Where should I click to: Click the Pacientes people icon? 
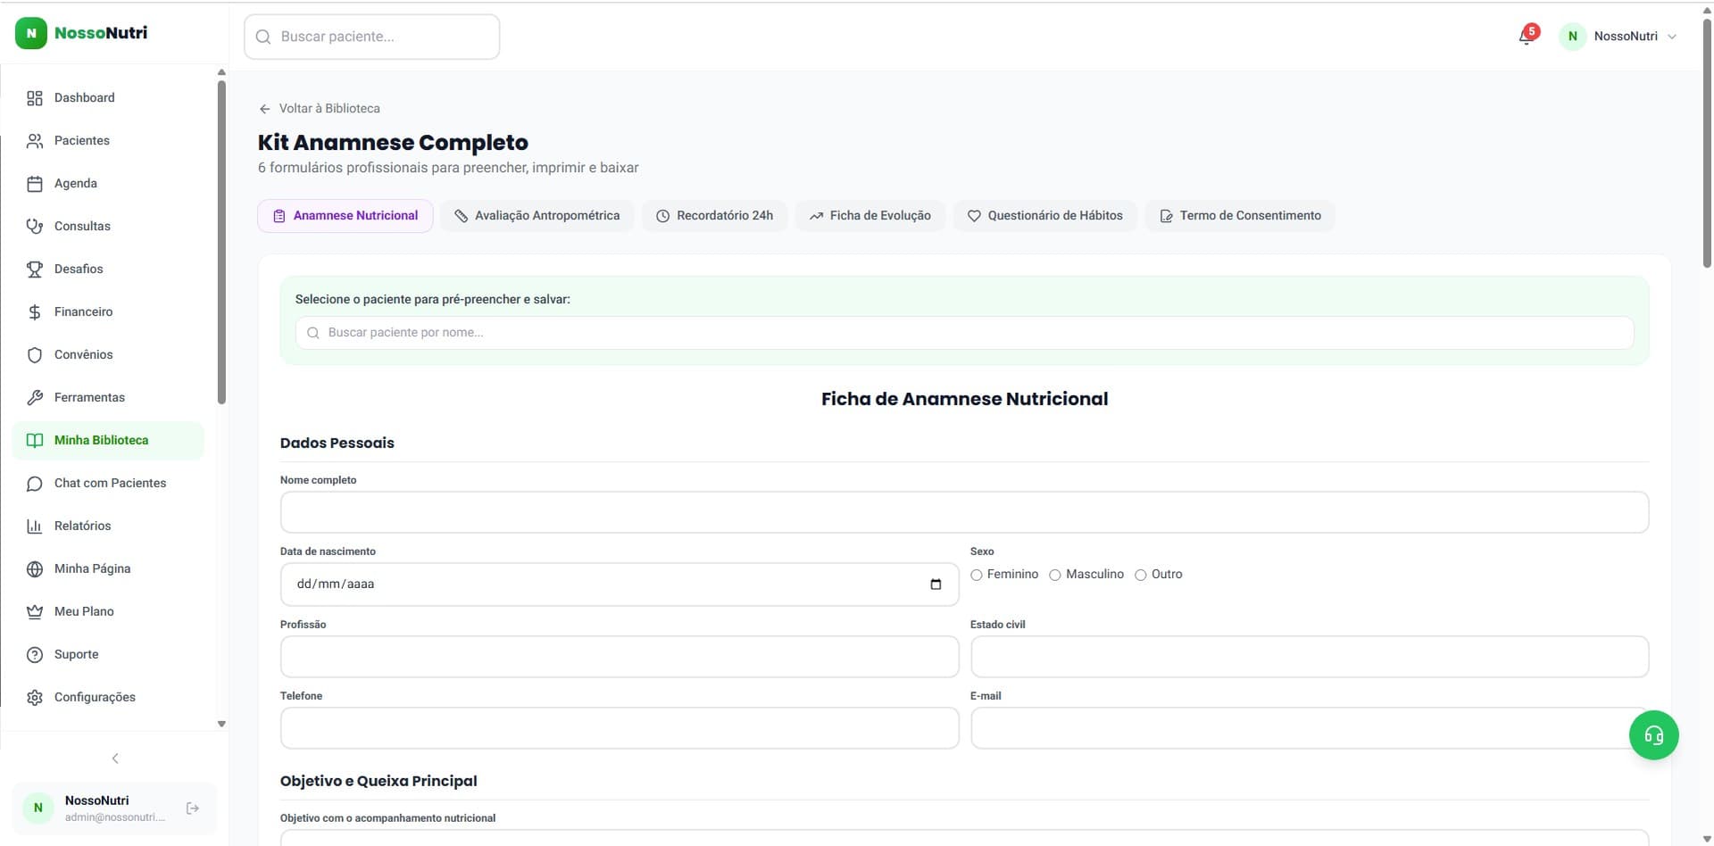pyautogui.click(x=35, y=141)
